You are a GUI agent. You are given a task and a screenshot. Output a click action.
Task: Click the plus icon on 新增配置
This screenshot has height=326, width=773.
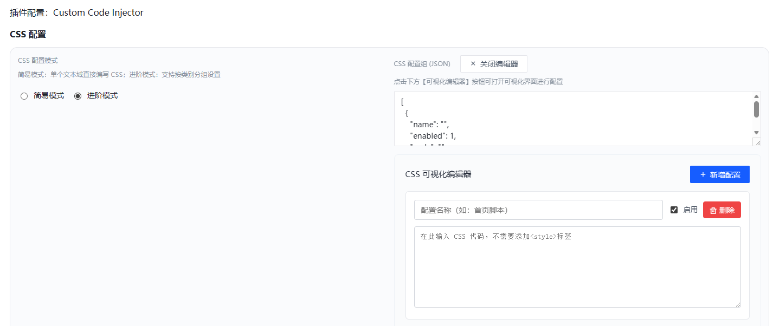(x=703, y=175)
